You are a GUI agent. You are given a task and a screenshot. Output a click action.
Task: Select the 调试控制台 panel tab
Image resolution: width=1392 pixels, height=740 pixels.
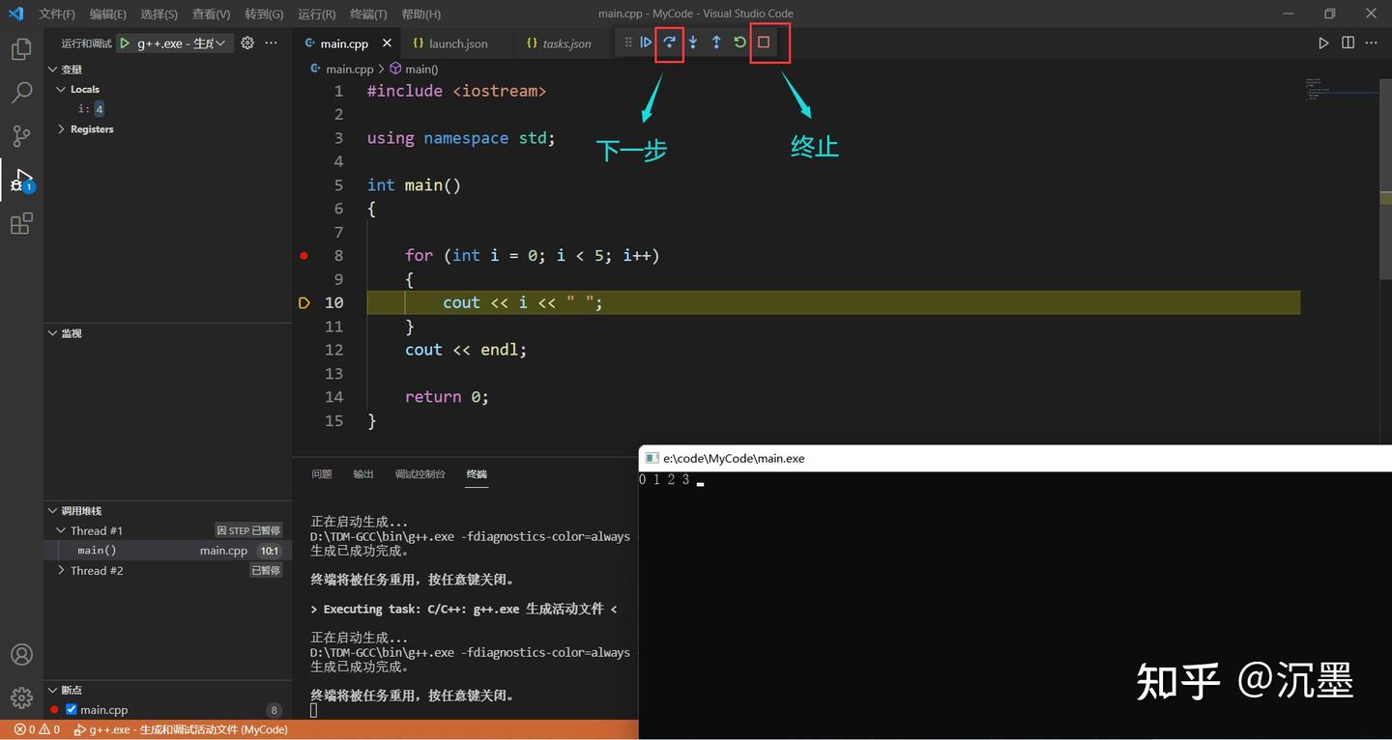tap(420, 473)
